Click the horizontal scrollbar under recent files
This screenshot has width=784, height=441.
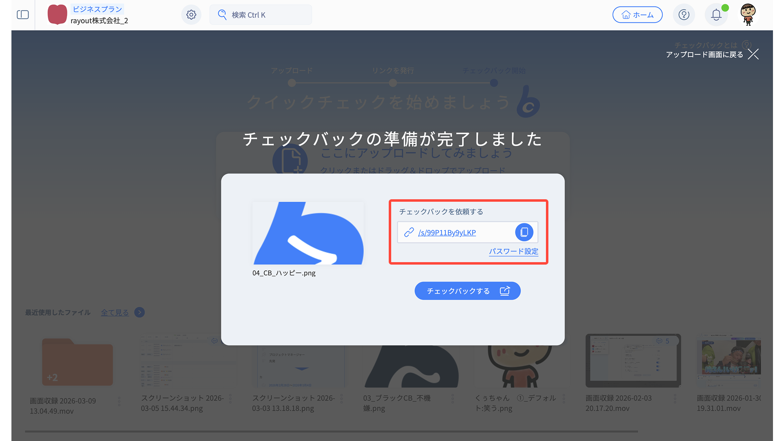click(331, 431)
